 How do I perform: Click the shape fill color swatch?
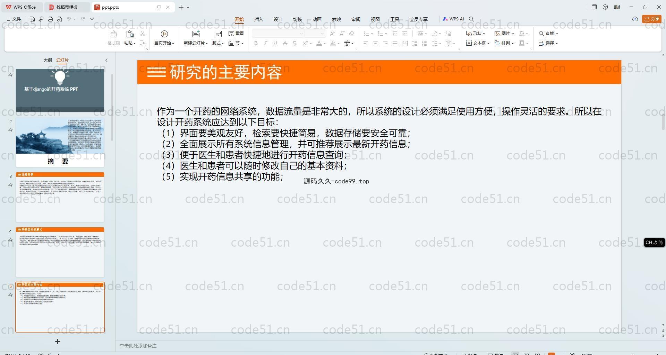click(x=521, y=34)
